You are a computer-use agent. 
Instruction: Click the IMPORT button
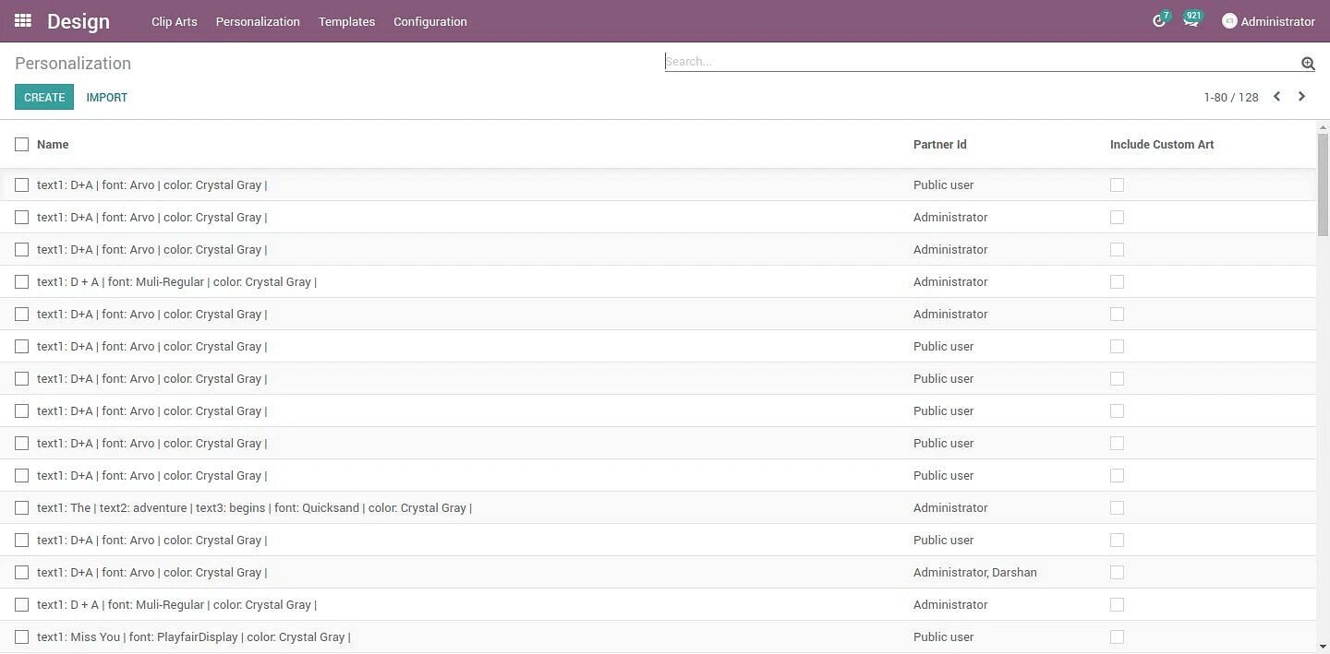tap(107, 97)
